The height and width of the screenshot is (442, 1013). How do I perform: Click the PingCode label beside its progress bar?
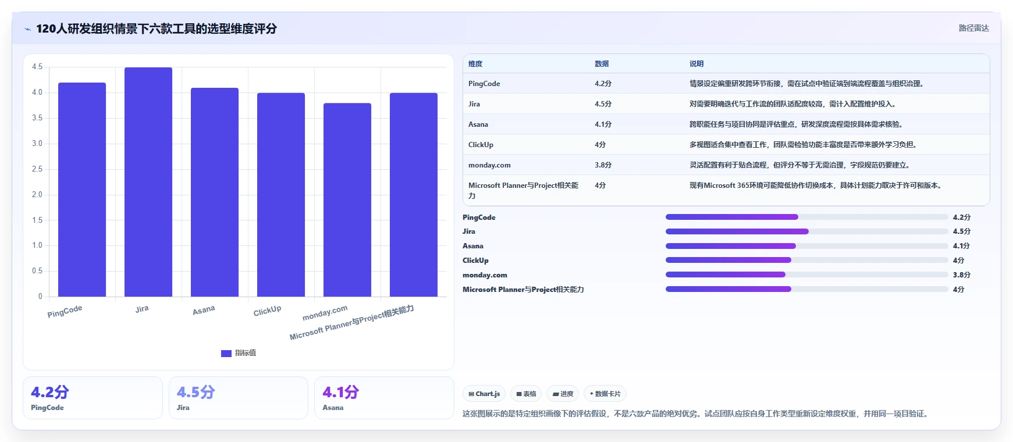(479, 218)
